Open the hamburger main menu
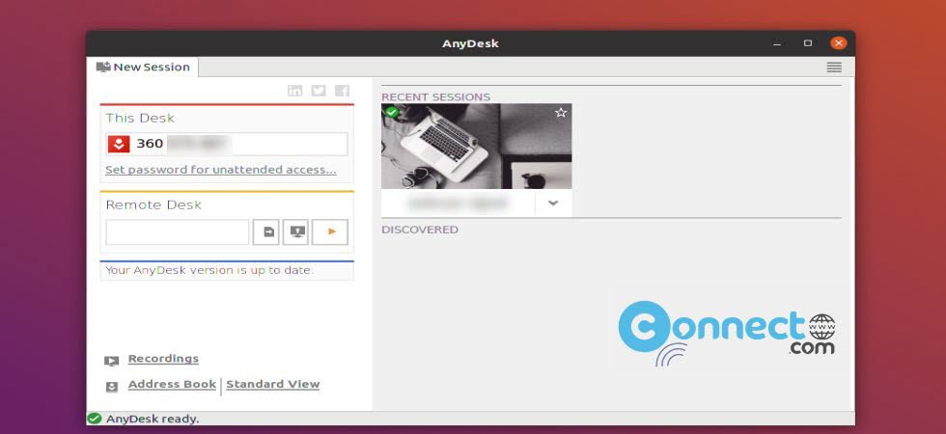Viewport: 946px width, 434px height. click(x=834, y=68)
